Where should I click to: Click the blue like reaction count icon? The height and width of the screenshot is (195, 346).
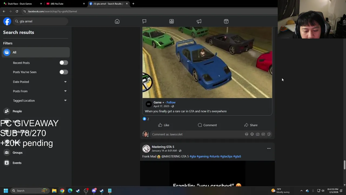pyautogui.click(x=144, y=119)
